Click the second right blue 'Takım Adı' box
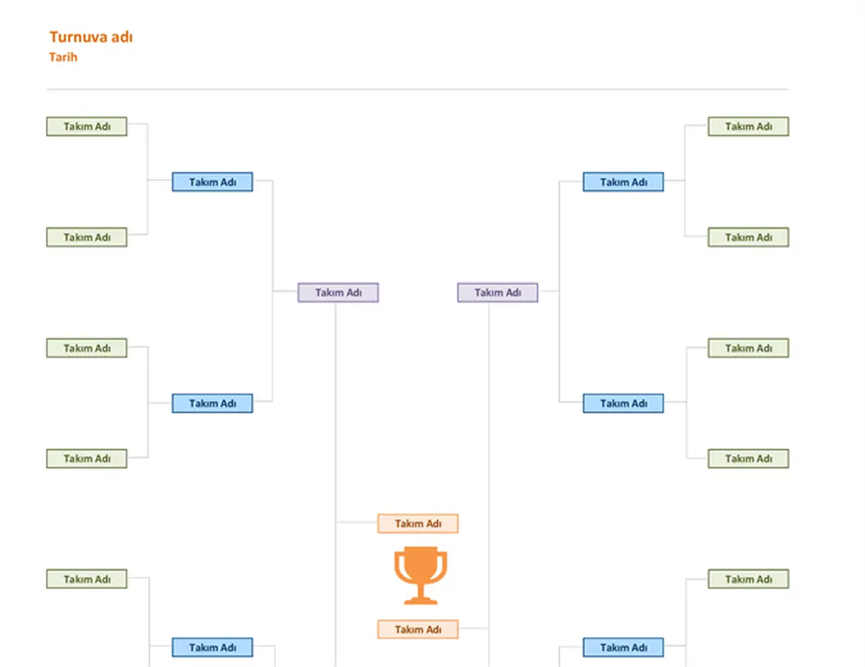Image resolution: width=865 pixels, height=667 pixels. 623,403
